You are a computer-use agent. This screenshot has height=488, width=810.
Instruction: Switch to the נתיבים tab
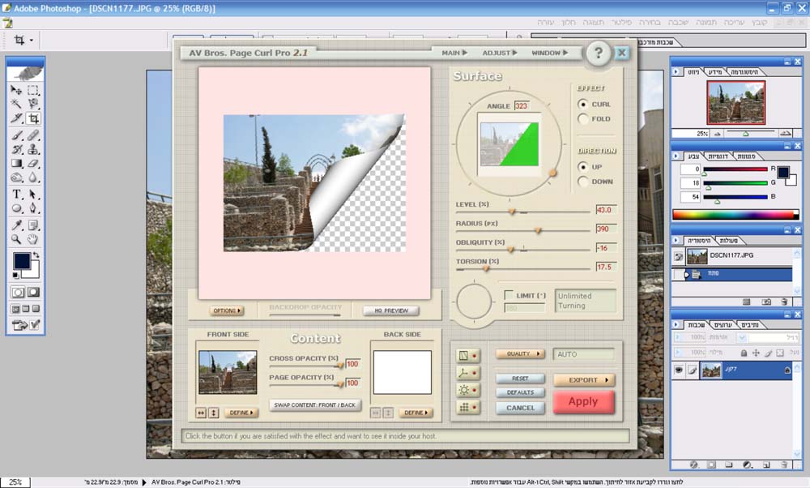coord(749,324)
